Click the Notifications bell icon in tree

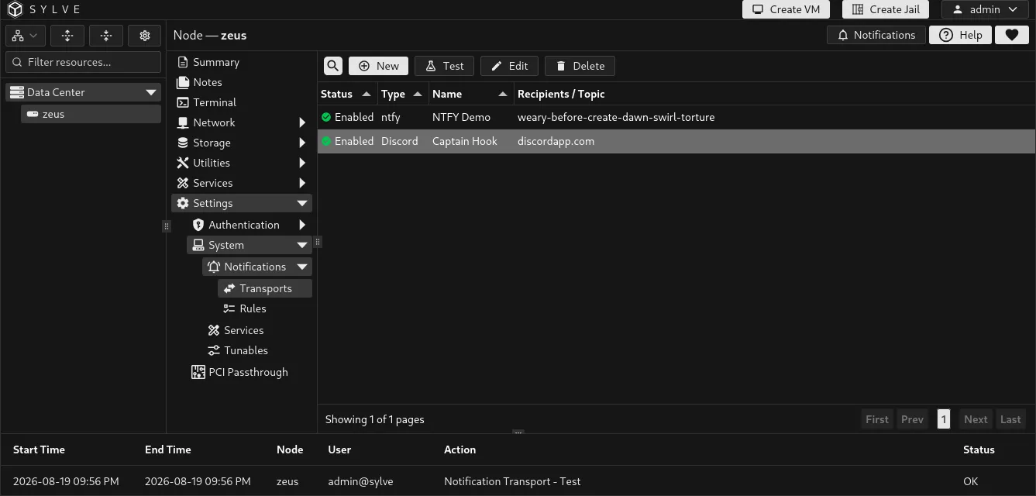point(214,267)
